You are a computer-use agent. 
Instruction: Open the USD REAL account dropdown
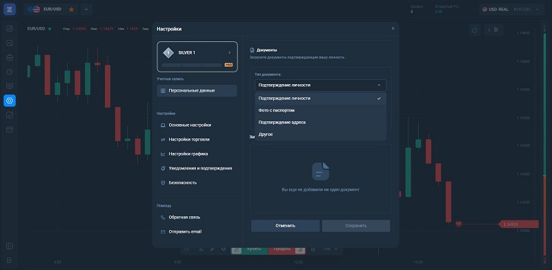pos(511,10)
